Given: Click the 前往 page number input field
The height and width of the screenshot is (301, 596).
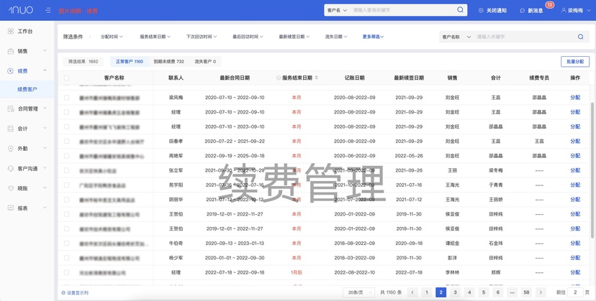Looking at the screenshot, I should coord(575,292).
